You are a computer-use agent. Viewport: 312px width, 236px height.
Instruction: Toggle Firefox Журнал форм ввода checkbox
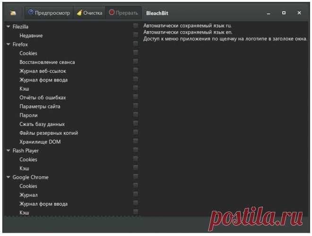point(136,79)
